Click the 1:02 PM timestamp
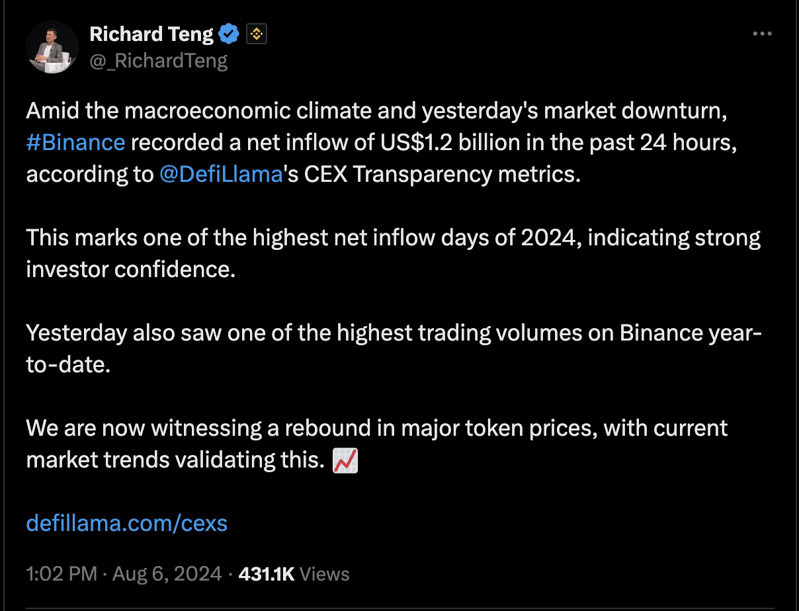This screenshot has height=611, width=799. click(62, 574)
